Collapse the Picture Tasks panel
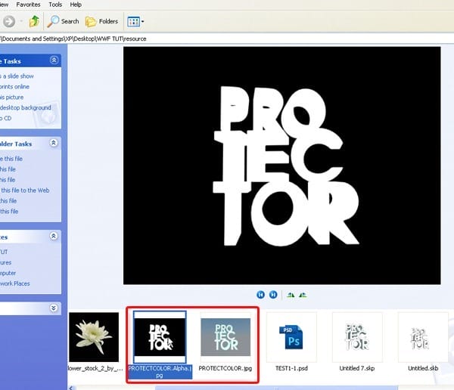This screenshot has height=390, width=454. click(54, 60)
